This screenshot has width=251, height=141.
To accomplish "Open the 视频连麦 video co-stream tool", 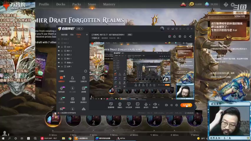I will tap(61, 90).
